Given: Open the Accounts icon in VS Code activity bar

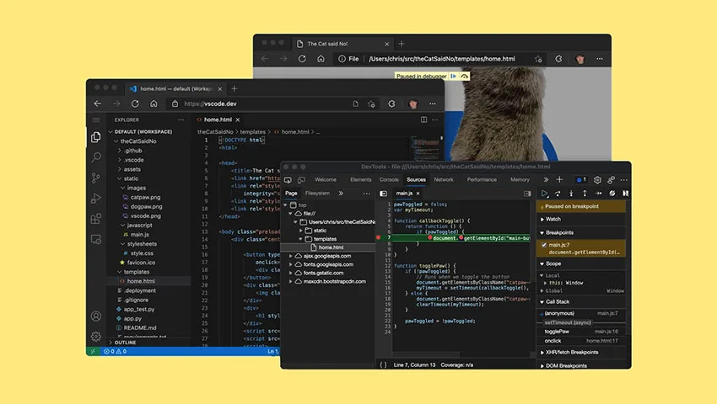Looking at the screenshot, I should click(x=96, y=316).
